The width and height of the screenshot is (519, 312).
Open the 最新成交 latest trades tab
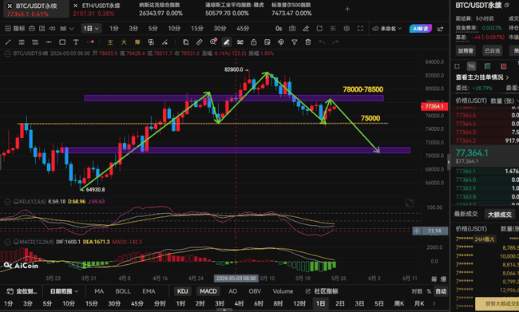tap(466, 214)
